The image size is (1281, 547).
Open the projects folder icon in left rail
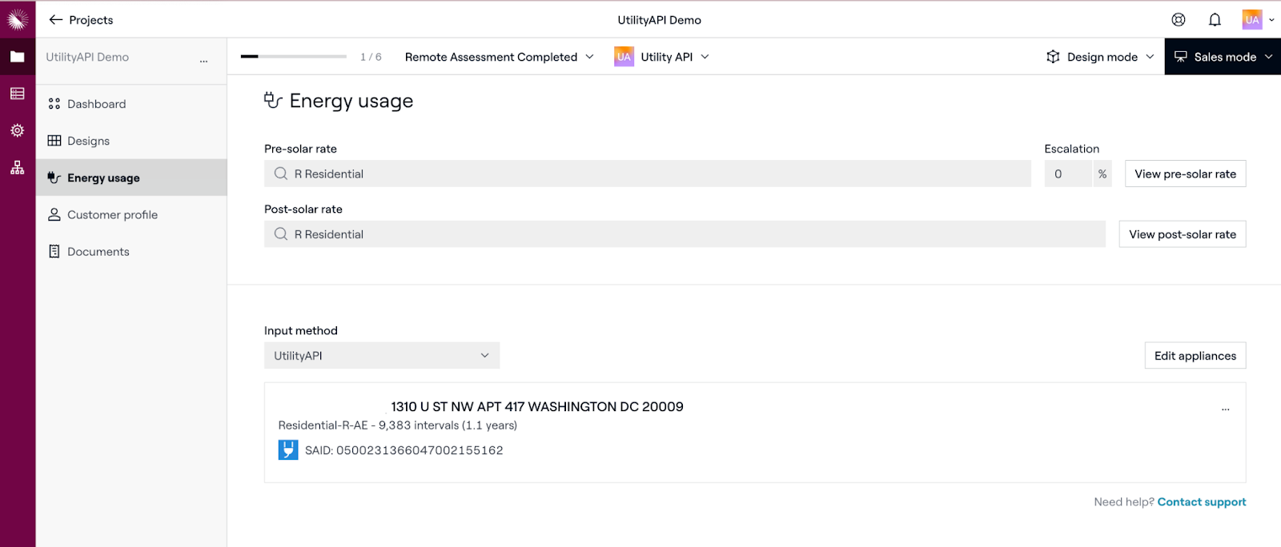click(x=18, y=57)
